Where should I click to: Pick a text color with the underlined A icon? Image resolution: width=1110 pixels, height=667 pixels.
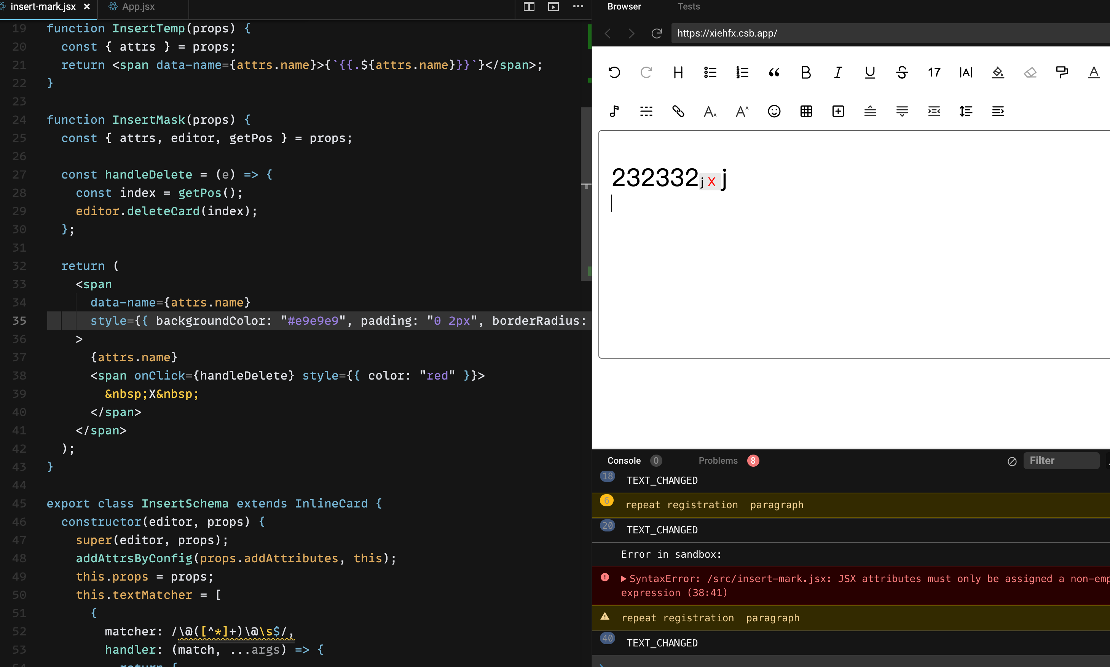coord(1093,72)
